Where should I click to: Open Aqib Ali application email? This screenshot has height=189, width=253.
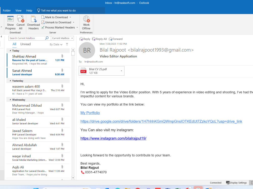point(38,171)
